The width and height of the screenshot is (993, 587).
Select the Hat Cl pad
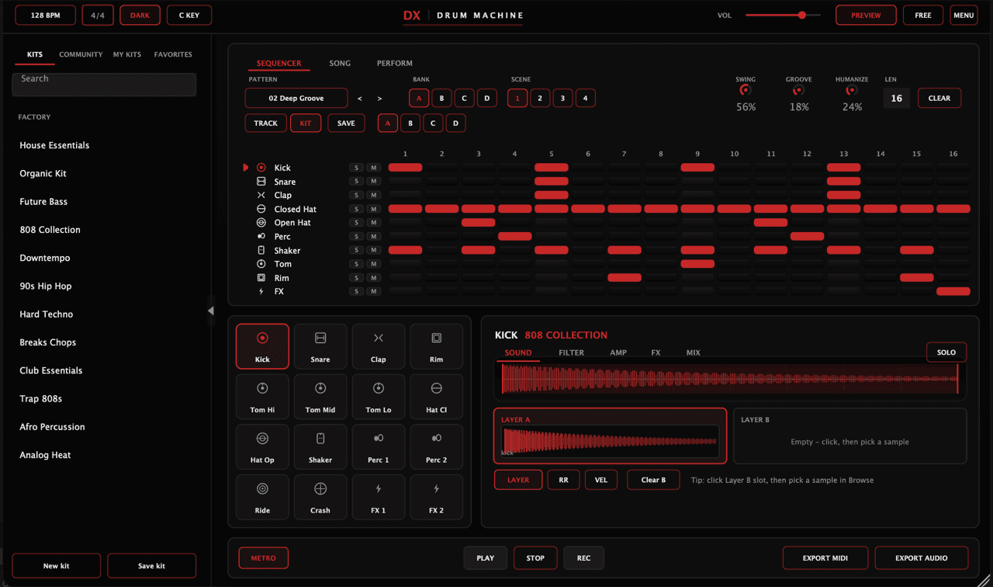pos(437,397)
